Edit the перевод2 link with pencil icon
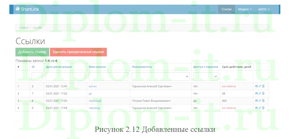 (x=260, y=101)
